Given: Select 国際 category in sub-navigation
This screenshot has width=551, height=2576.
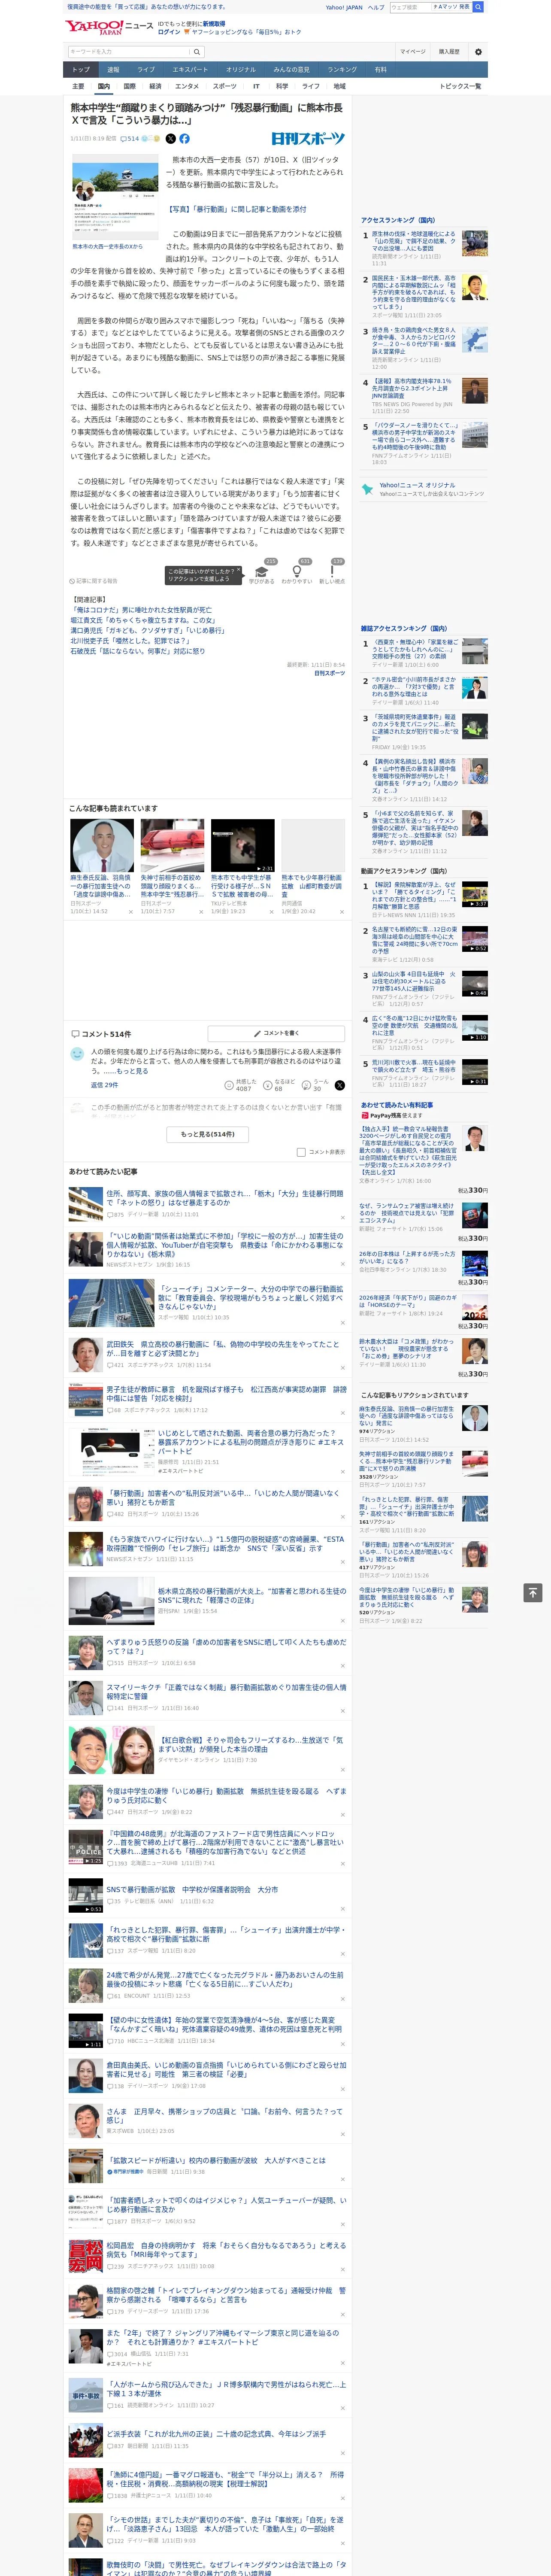Looking at the screenshot, I should [129, 86].
